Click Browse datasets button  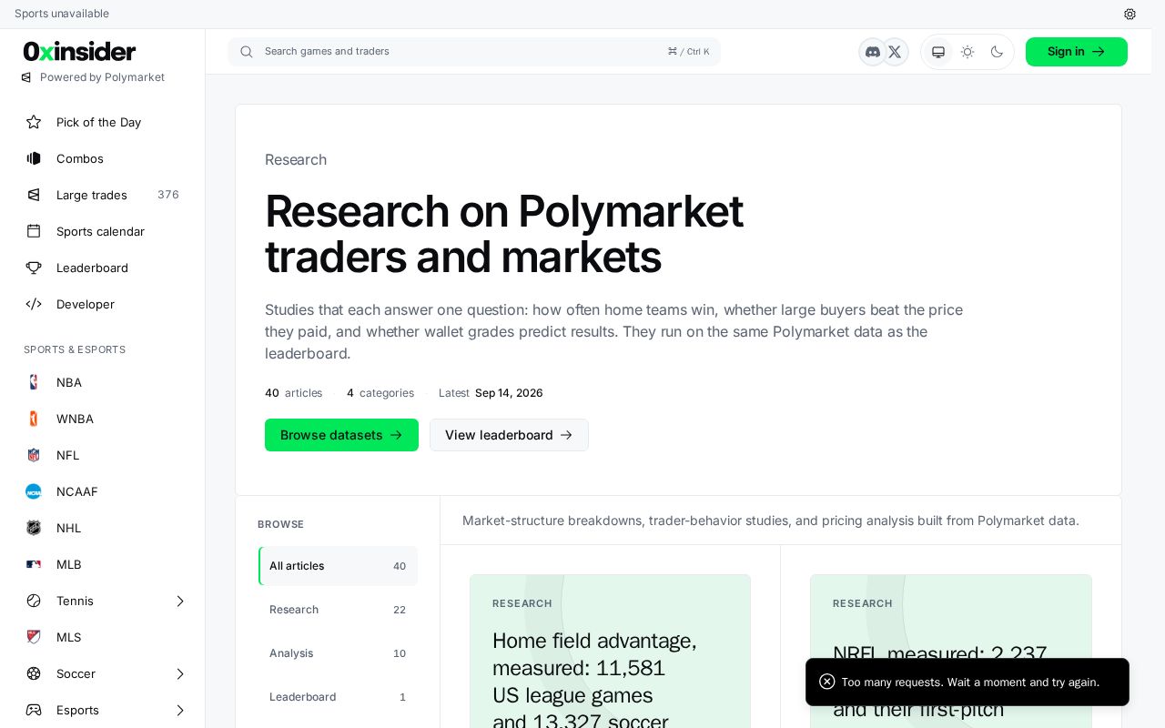[341, 435]
